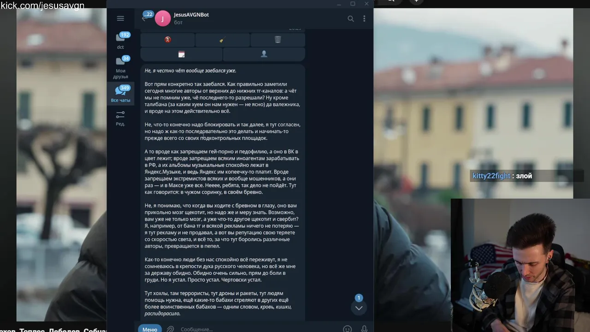Click the italic words 'кровь, кишки'

click(x=276, y=307)
